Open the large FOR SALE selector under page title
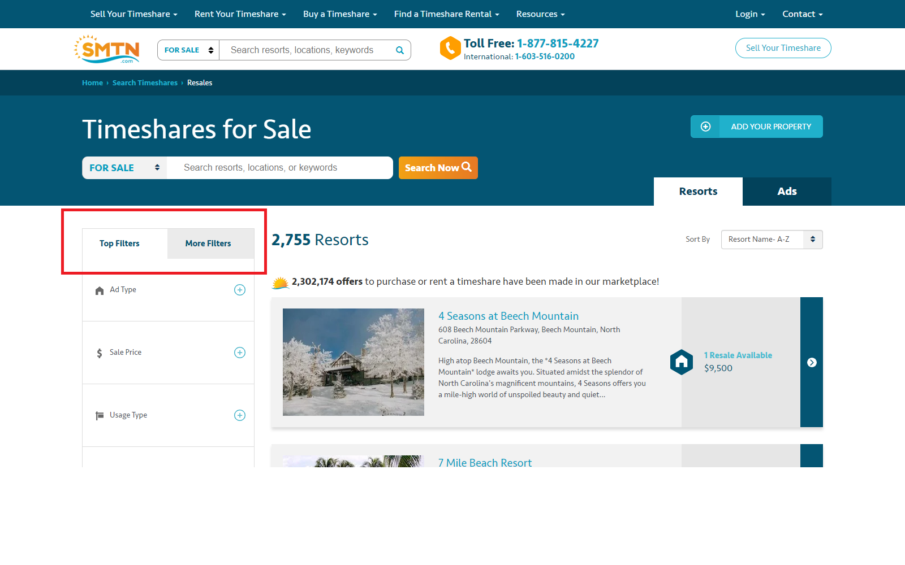 click(x=124, y=168)
